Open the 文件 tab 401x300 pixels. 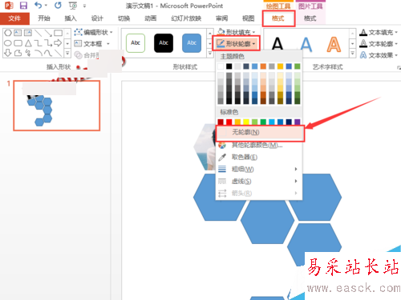click(x=14, y=18)
